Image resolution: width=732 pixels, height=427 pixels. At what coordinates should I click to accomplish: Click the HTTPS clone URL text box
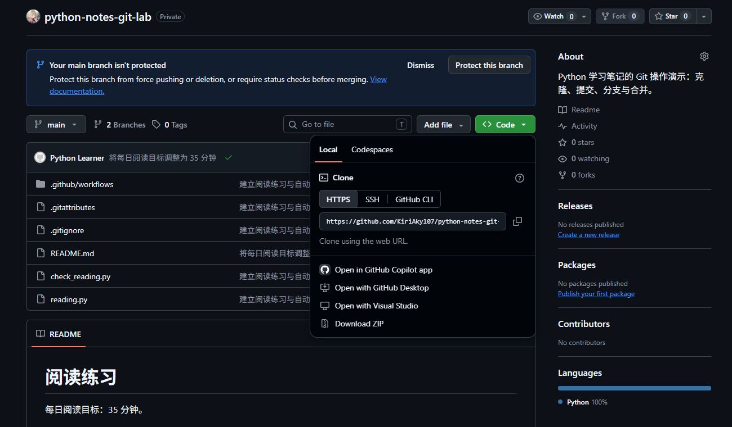[x=413, y=221]
